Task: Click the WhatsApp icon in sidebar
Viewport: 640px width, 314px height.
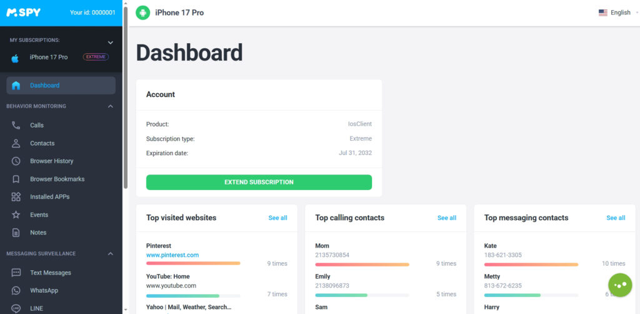Action: (16, 290)
